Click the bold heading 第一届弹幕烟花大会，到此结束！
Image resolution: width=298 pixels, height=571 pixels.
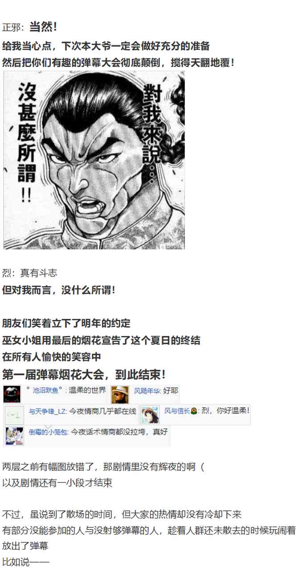click(84, 374)
